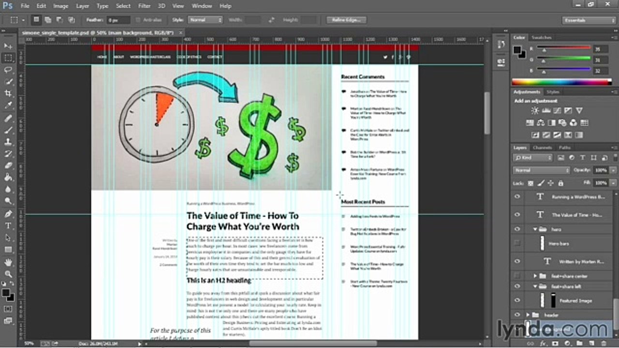The image size is (619, 348).
Task: Switch to the Paths tab
Action: click(x=564, y=147)
